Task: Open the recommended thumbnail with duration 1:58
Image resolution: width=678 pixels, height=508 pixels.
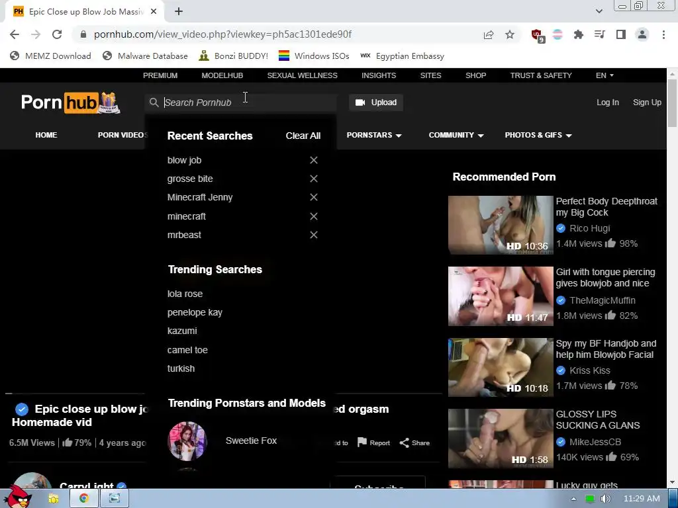Action: click(501, 439)
